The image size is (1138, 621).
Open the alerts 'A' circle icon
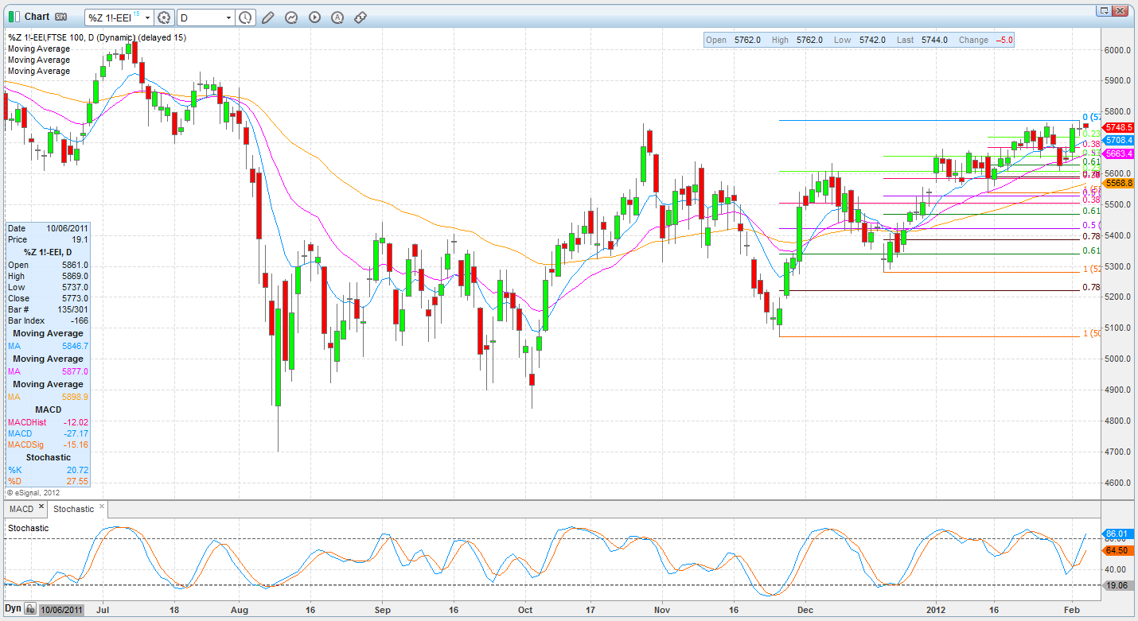(337, 17)
